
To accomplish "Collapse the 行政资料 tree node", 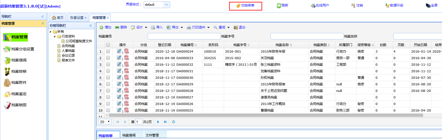I will 55,37.
